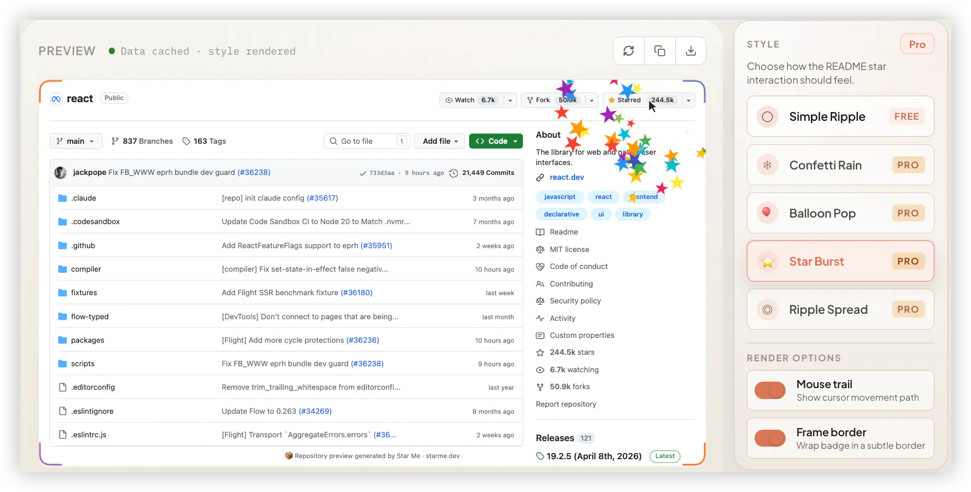Click the Activity pulse icon
This screenshot has width=971, height=492.
point(540,318)
